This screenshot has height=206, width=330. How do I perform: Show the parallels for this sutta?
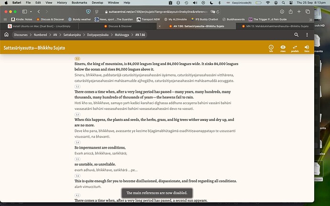point(295,48)
